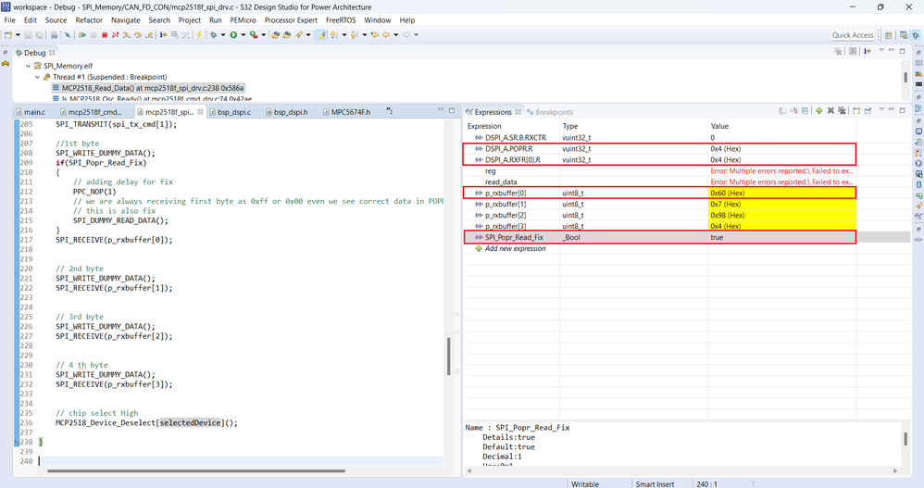This screenshot has width=924, height=488.
Task: Open the Run launch dropdown arrow
Action: tap(243, 35)
